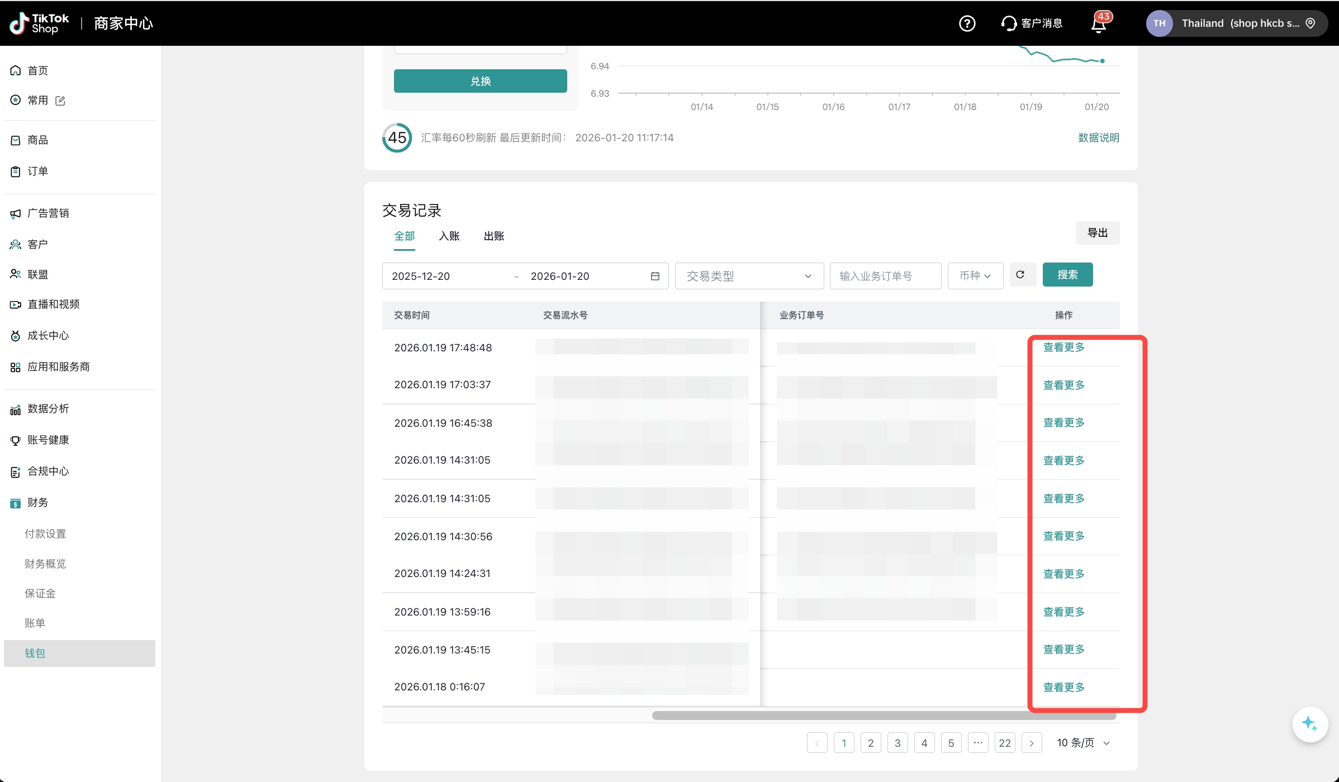Click the 导出 export button
This screenshot has height=782, width=1339.
[1097, 233]
